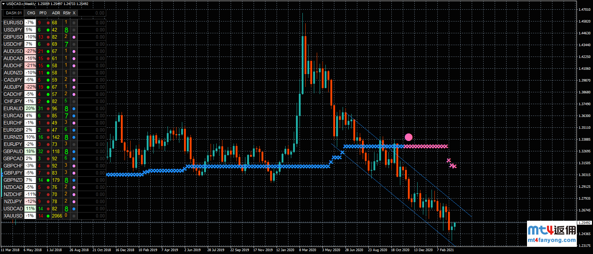Image resolution: width=593 pixels, height=254 pixels.
Task: Click the red PFO dot in EURUSD row
Action: click(48, 23)
